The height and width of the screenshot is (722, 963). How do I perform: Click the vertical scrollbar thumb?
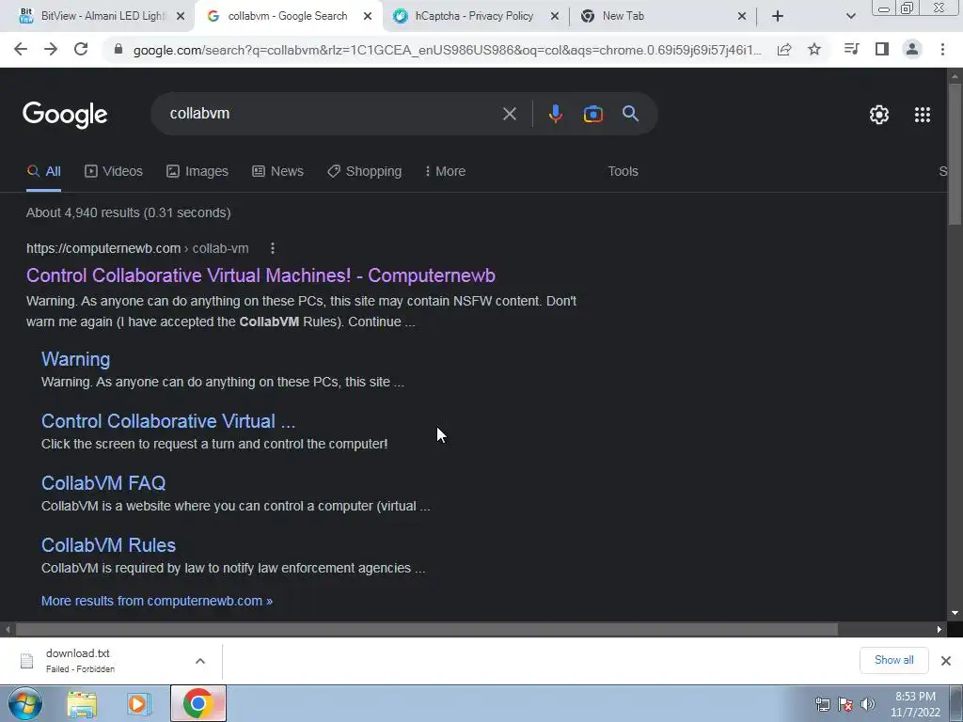coord(955,153)
